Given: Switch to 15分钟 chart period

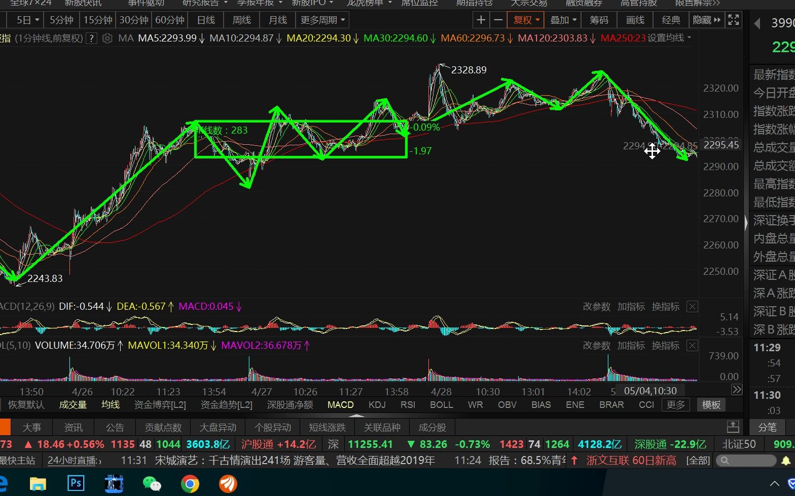Looking at the screenshot, I should tap(98, 20).
